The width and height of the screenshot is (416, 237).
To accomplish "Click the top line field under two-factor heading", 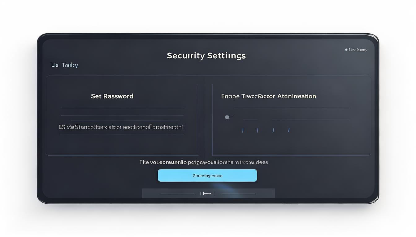I will (292, 108).
